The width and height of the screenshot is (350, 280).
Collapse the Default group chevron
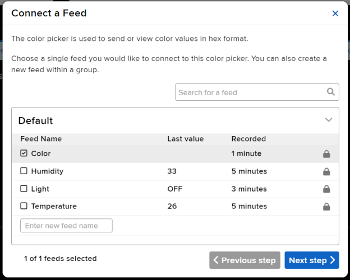(329, 120)
